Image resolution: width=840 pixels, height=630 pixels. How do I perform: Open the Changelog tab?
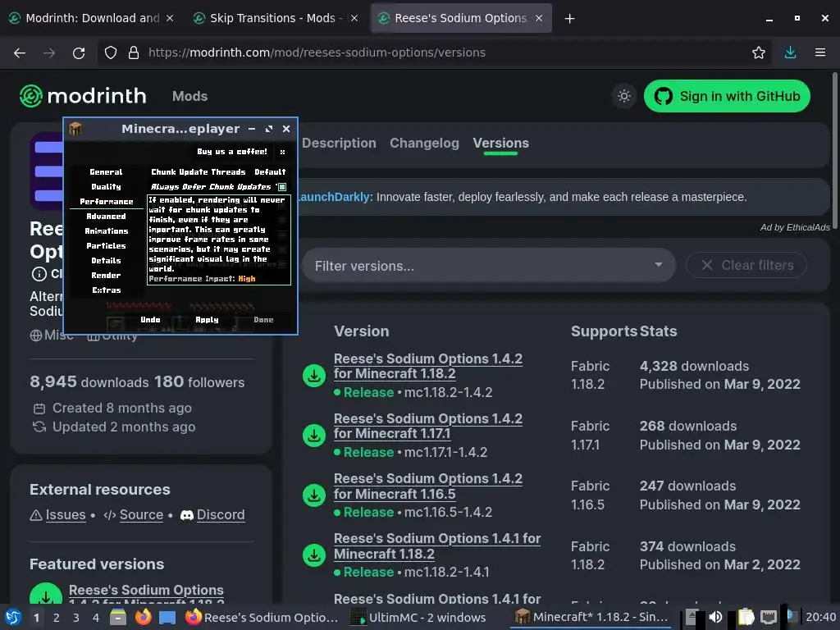tap(424, 143)
